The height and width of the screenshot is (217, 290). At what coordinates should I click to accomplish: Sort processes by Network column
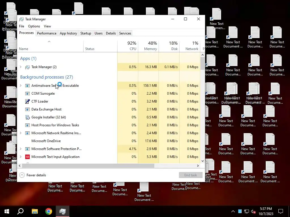click(x=190, y=46)
